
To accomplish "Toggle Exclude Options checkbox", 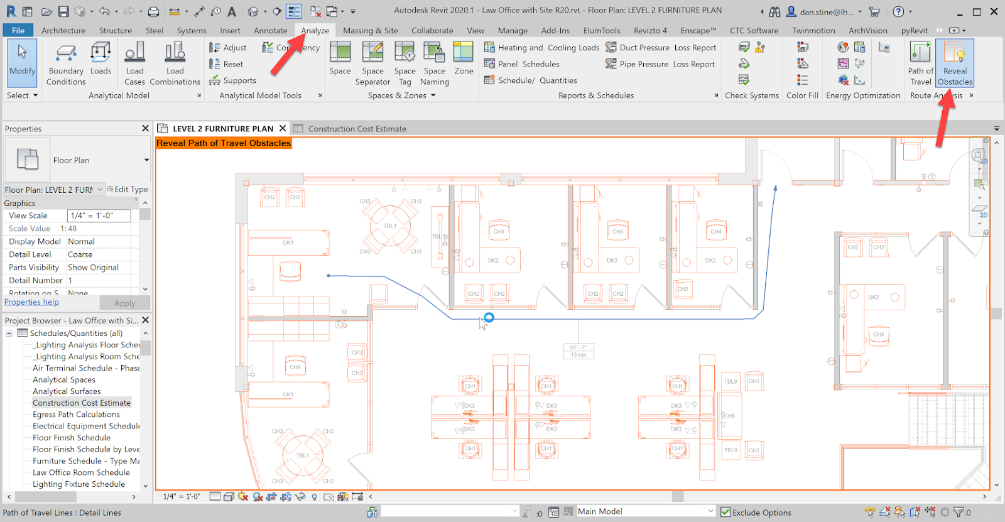I will click(725, 513).
